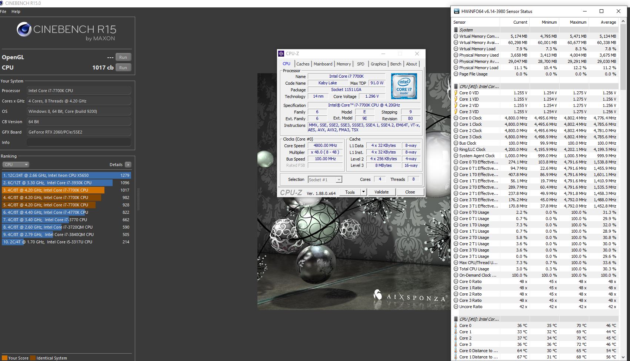Click the icon beside Core 0 T0 Usage
This screenshot has width=630, height=361.
(456, 212)
